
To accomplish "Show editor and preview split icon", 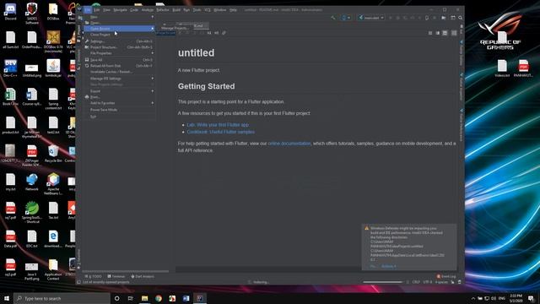I will point(438,33).
